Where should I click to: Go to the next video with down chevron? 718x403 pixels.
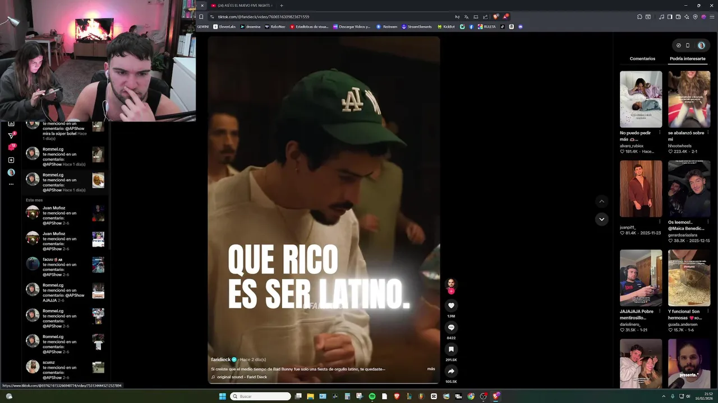601,219
